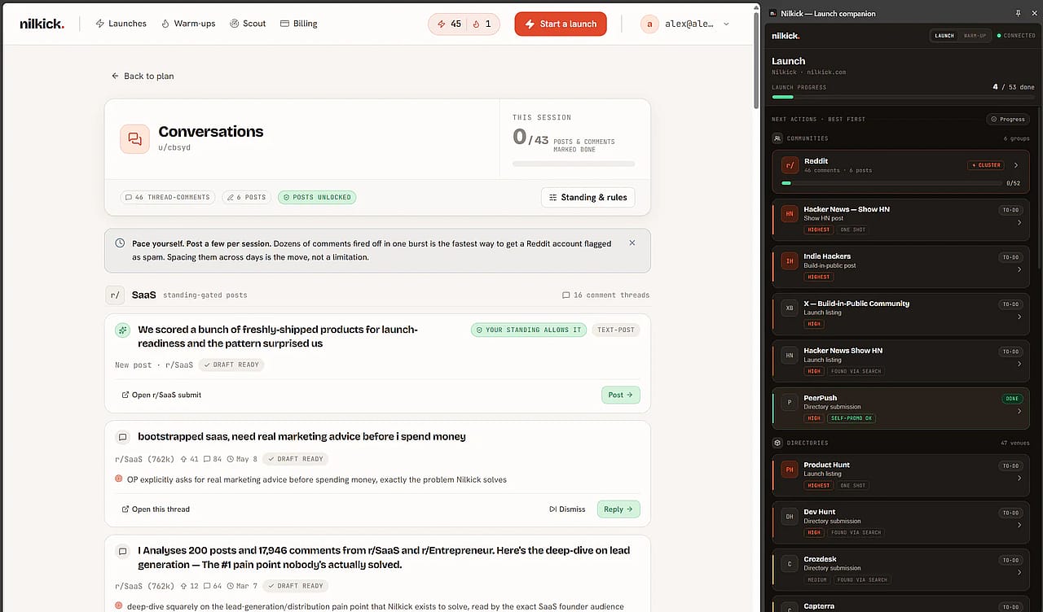This screenshot has width=1043, height=612.
Task: Click the launch progress bar in companion
Action: click(903, 97)
